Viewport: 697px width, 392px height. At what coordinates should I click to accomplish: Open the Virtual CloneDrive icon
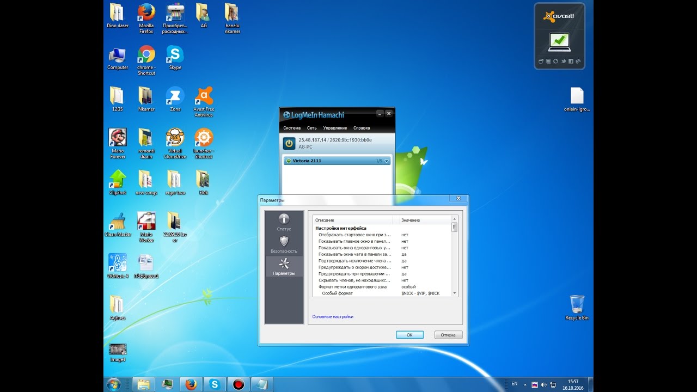(175, 143)
